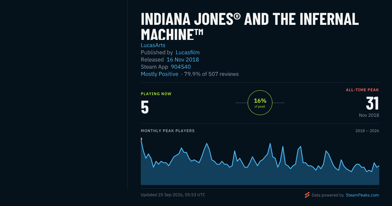Open the LucasArts developer link

point(153,45)
